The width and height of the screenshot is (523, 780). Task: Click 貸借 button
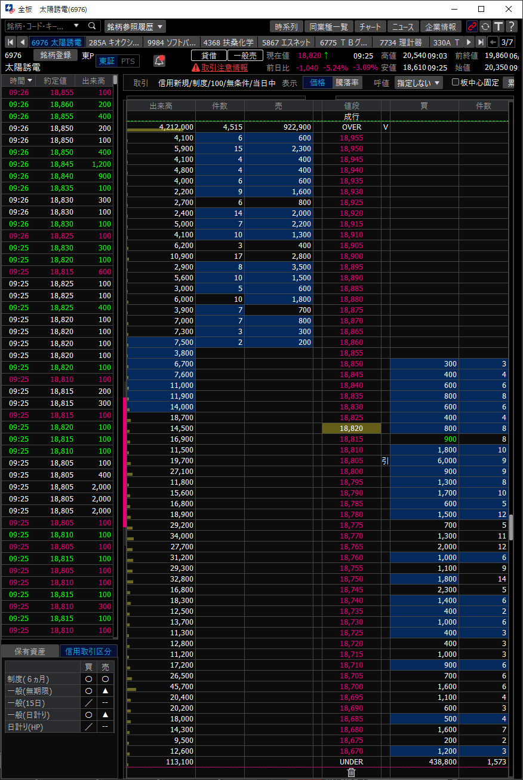(x=209, y=55)
